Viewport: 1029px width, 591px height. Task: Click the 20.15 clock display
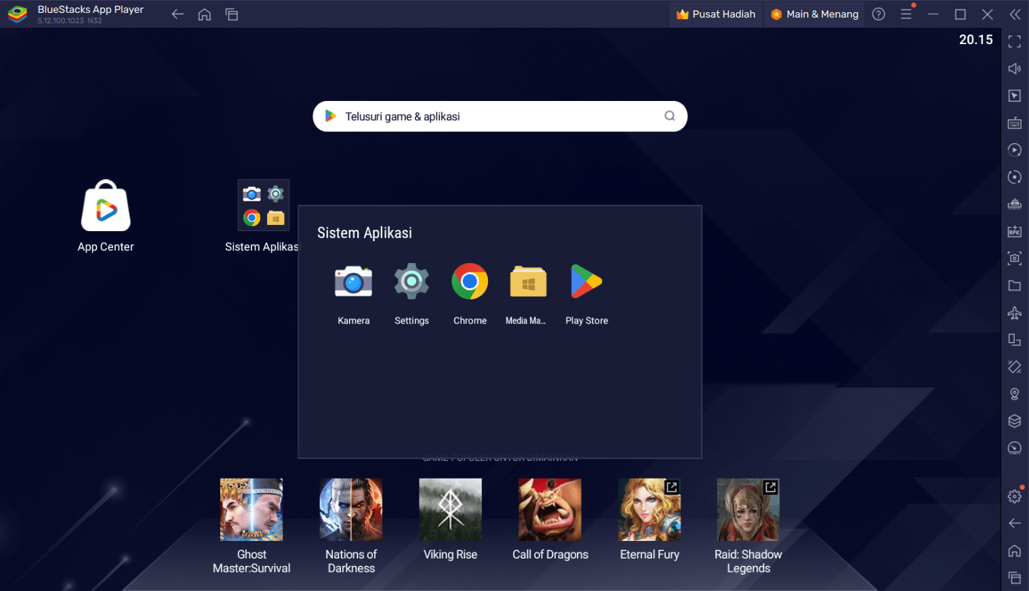pos(976,40)
